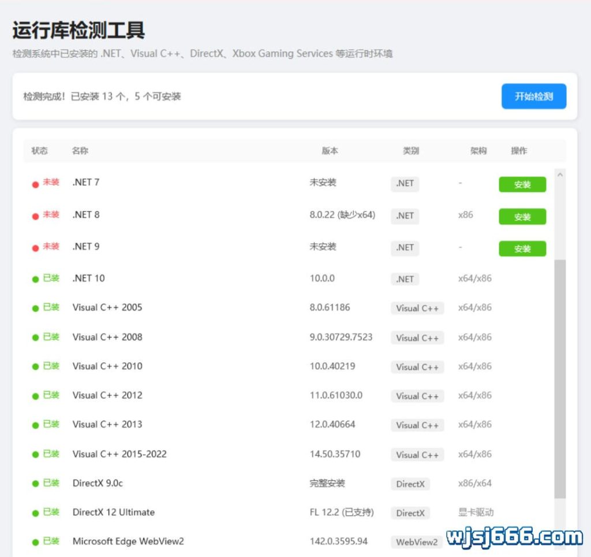Viewport: 591px width, 557px height.
Task: Click version 8.0.61186
Action: (330, 307)
